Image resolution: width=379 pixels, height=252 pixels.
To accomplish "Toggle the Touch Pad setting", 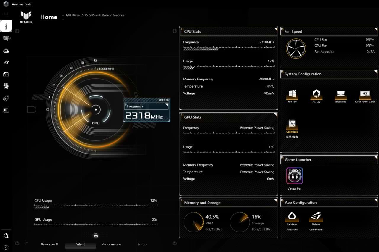I will pyautogui.click(x=341, y=95).
